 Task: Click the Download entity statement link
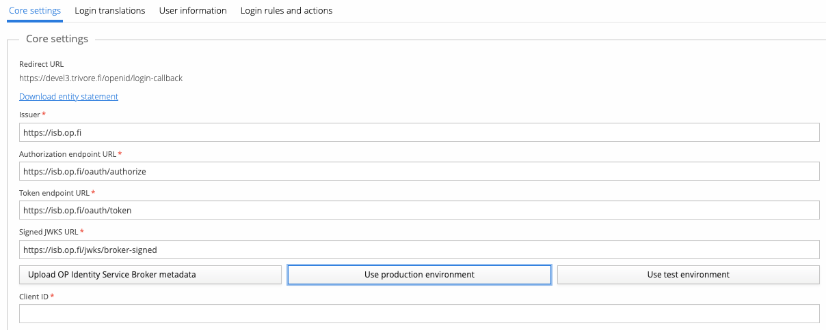(68, 97)
